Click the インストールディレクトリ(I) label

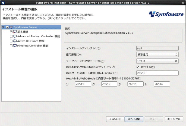pos(84,48)
